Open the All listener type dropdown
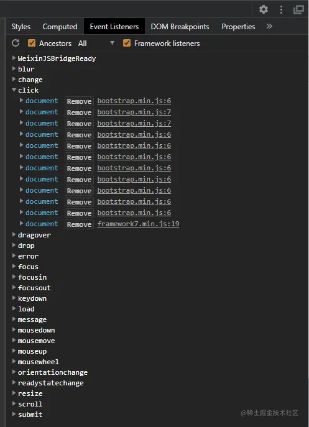 96,44
